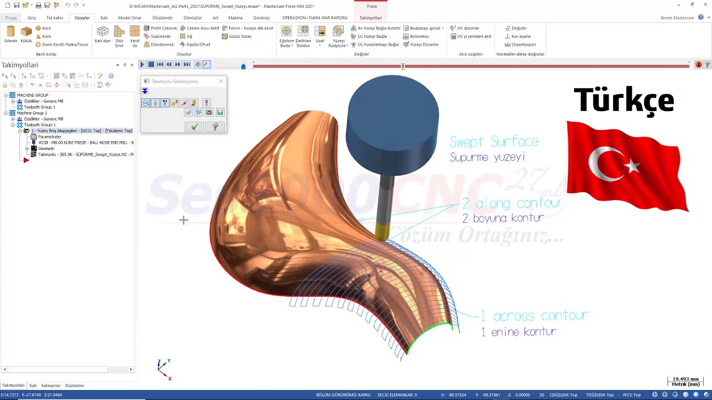Select the Oryantasyon normal tool

(x=520, y=44)
